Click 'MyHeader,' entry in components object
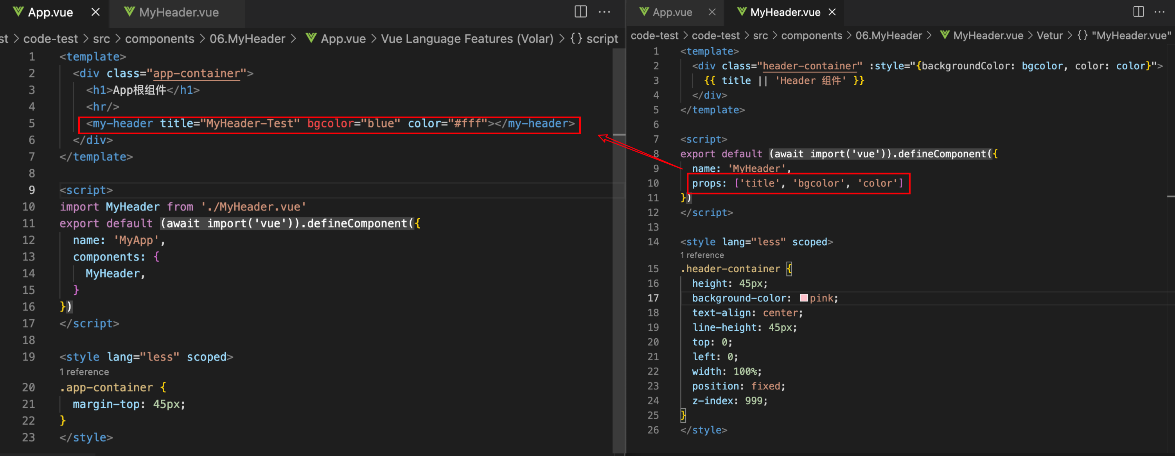 (115, 274)
